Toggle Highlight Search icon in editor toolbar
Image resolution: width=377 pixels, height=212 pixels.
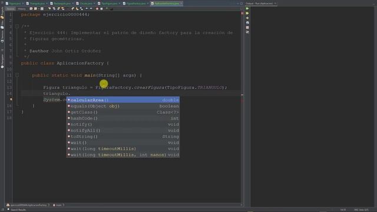click(63, 9)
